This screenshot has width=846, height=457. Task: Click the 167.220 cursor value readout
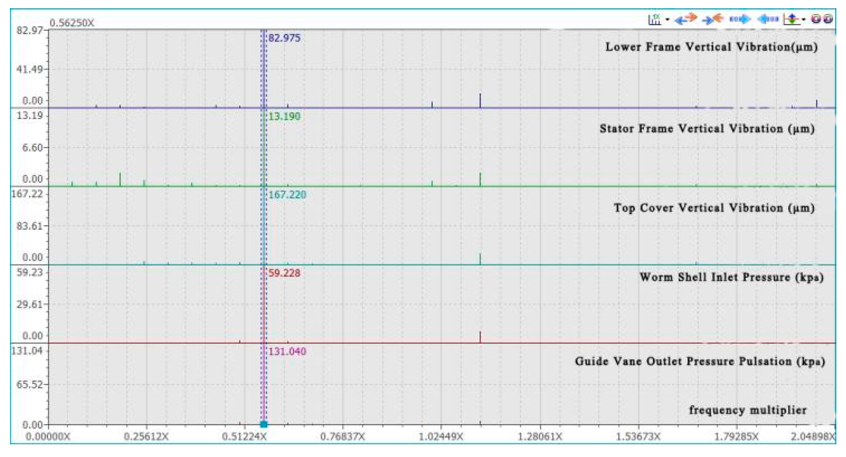pos(287,195)
